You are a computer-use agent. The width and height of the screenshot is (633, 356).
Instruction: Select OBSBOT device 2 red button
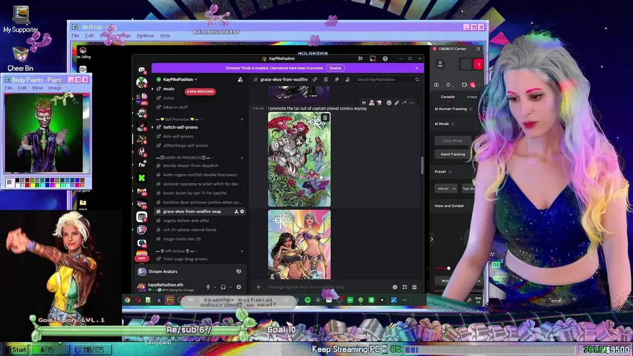pos(479,64)
